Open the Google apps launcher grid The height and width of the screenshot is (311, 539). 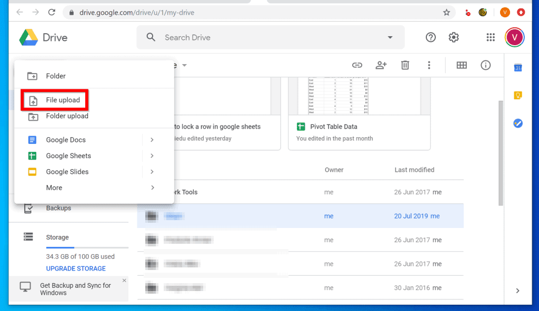[x=491, y=37]
